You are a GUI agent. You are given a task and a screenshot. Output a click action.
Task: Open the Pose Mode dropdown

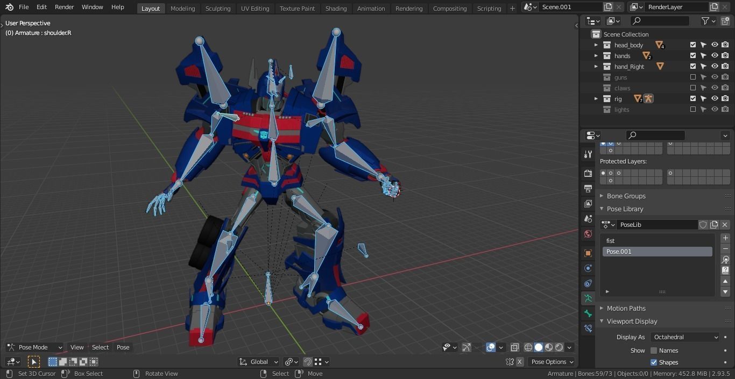click(34, 347)
